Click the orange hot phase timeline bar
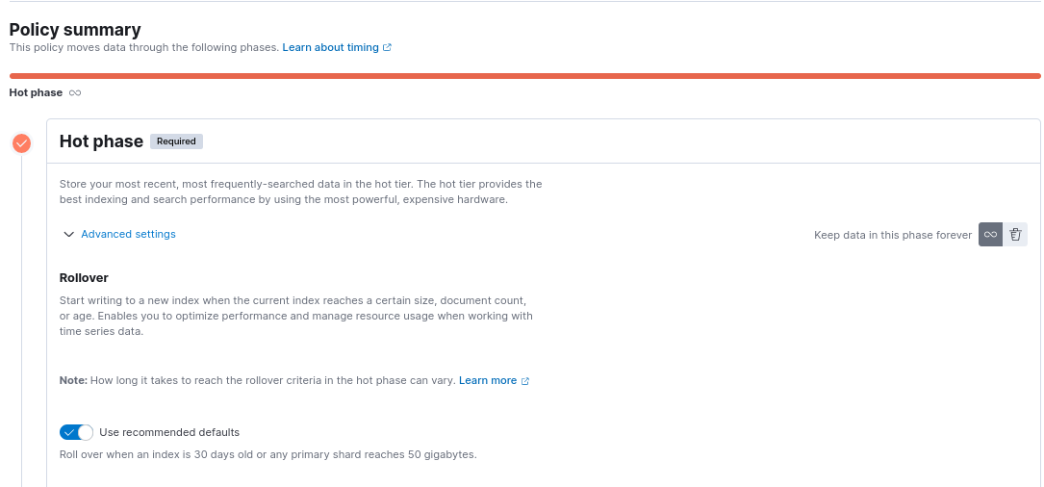Image resolution: width=1044 pixels, height=487 pixels. (524, 75)
